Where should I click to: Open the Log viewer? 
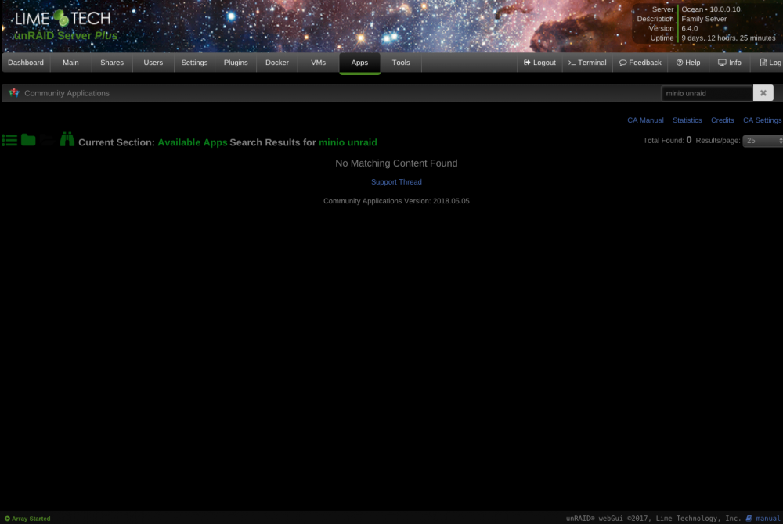[x=770, y=63]
